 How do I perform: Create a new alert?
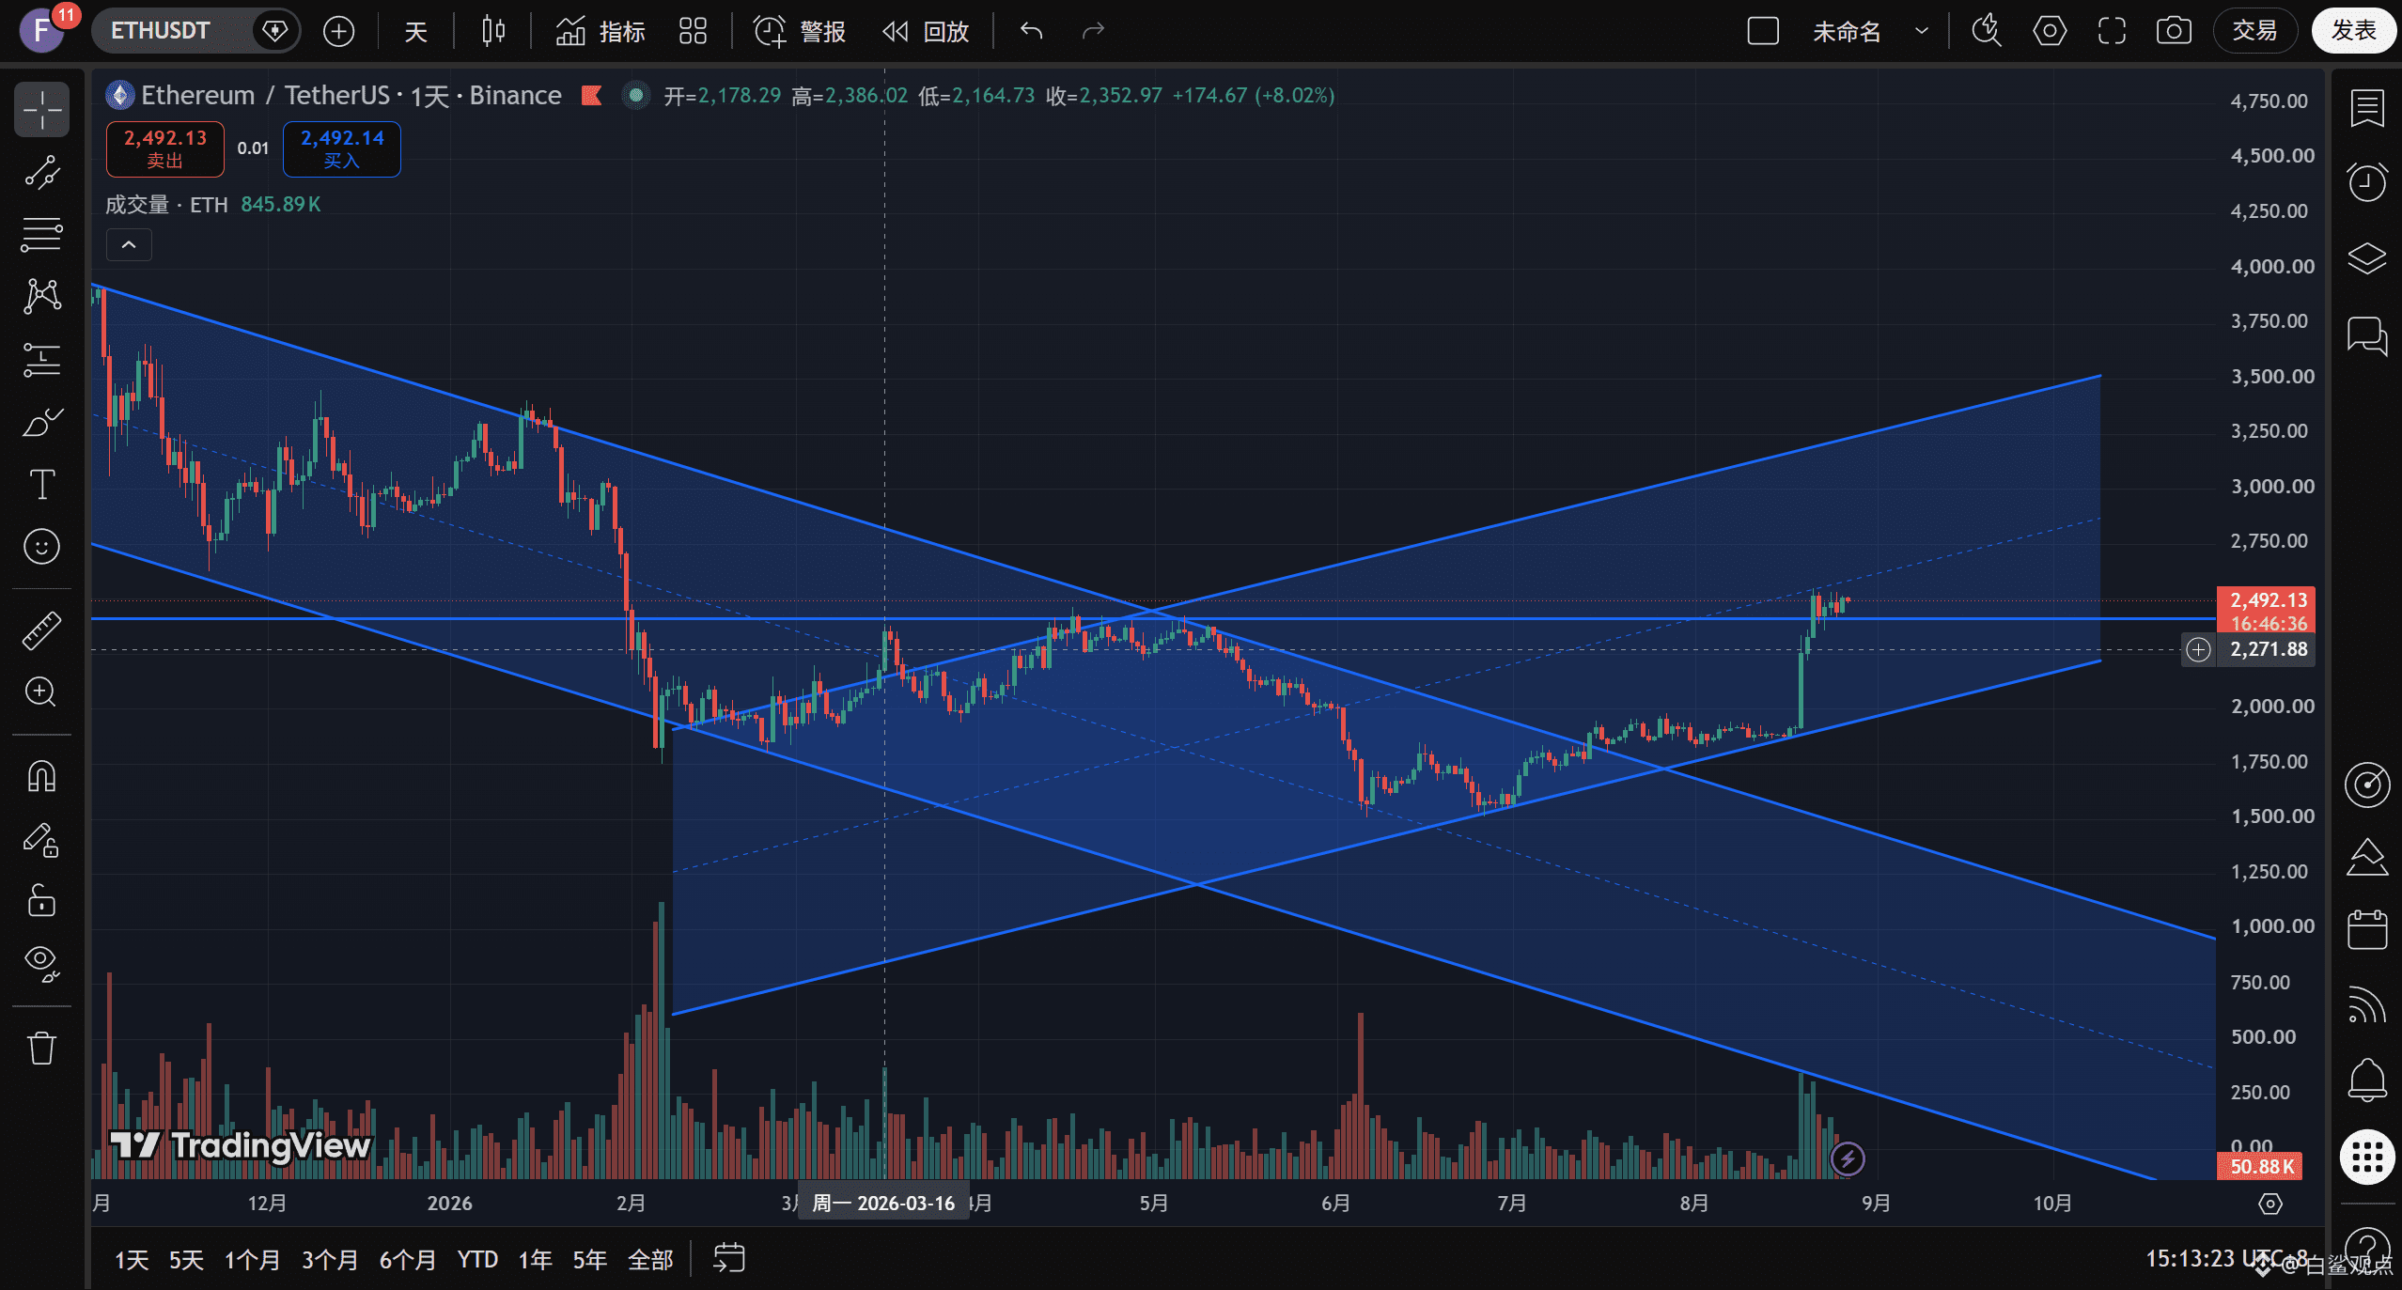point(801,31)
